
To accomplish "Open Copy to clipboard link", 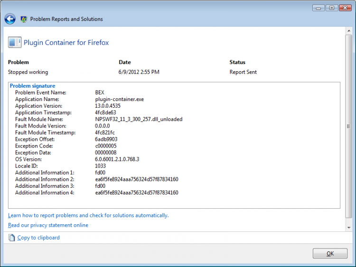I will [x=38, y=238].
